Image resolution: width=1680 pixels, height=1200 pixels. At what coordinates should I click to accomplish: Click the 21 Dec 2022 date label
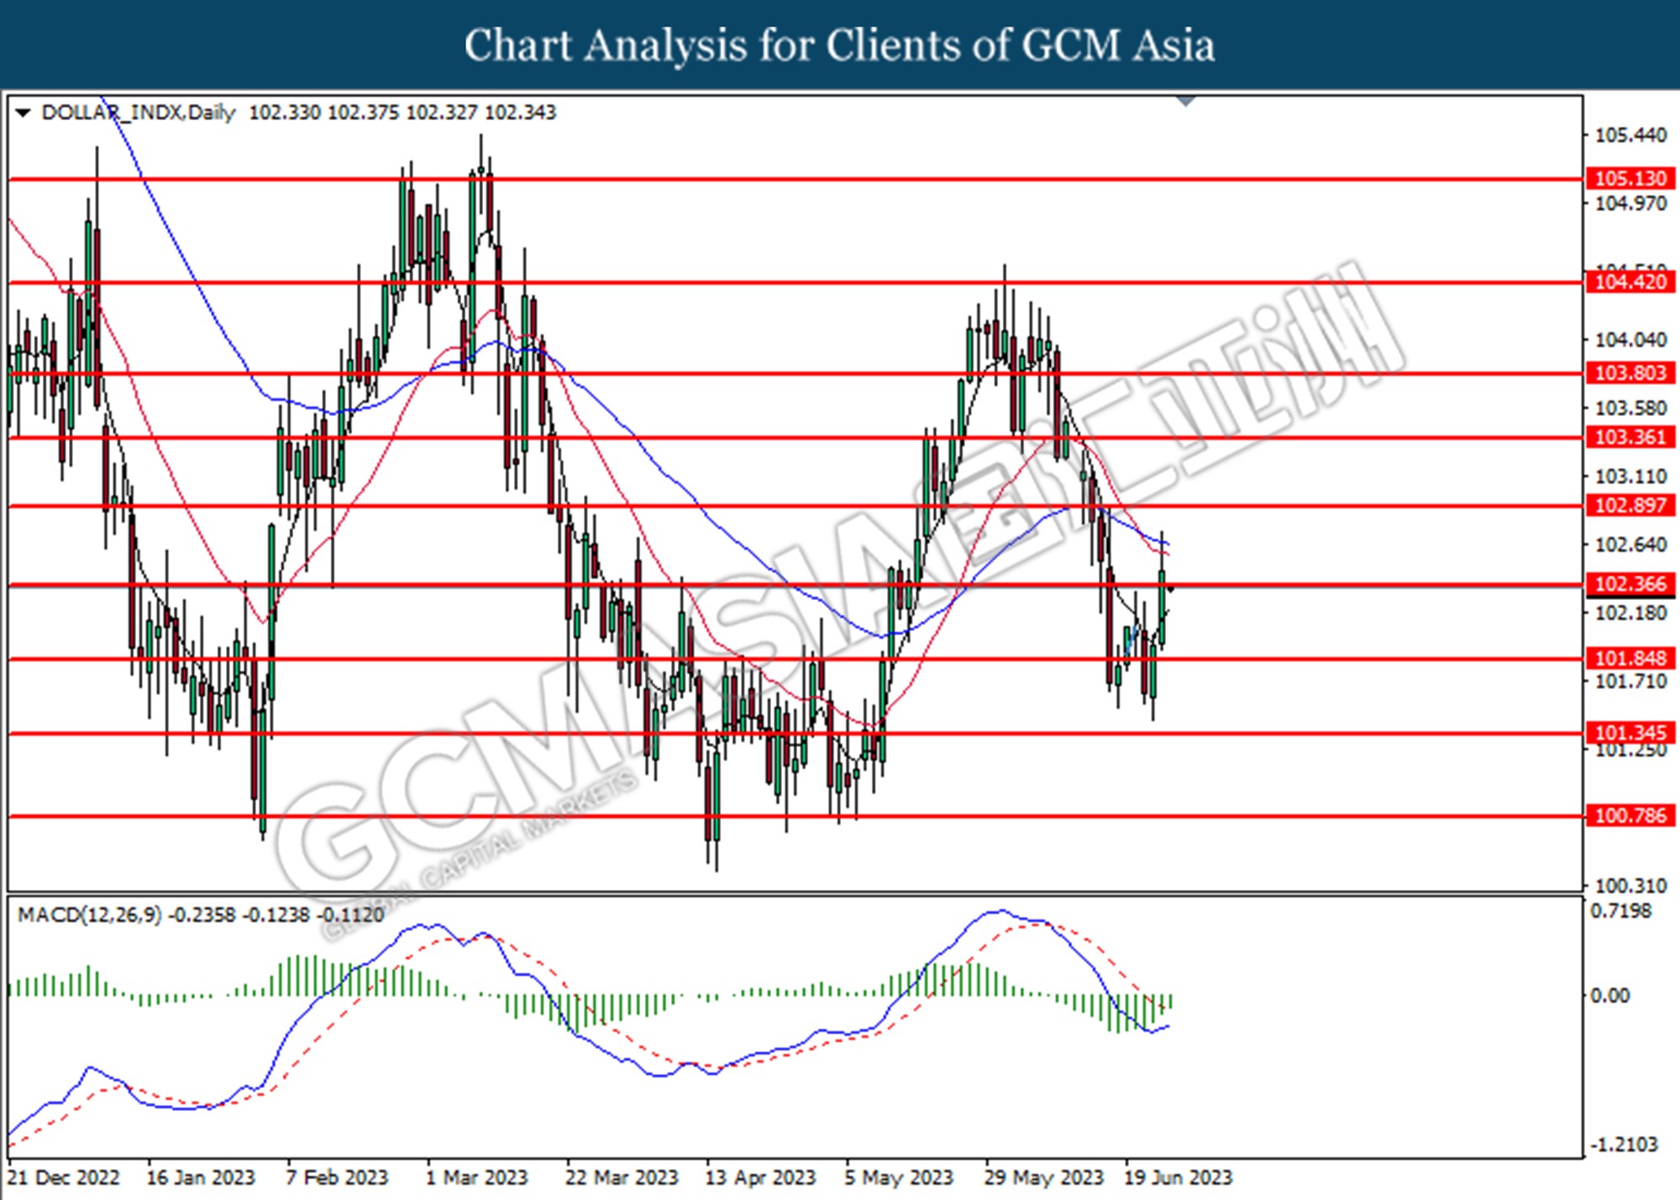(64, 1177)
